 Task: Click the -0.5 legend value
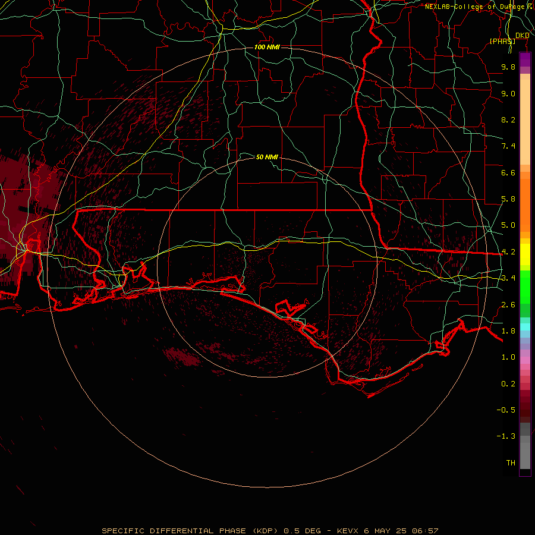tap(506, 410)
